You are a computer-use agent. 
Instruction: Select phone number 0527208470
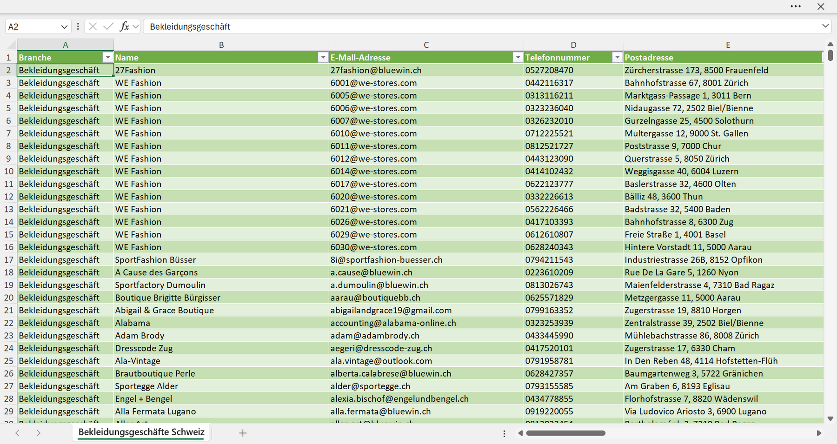[x=573, y=70]
